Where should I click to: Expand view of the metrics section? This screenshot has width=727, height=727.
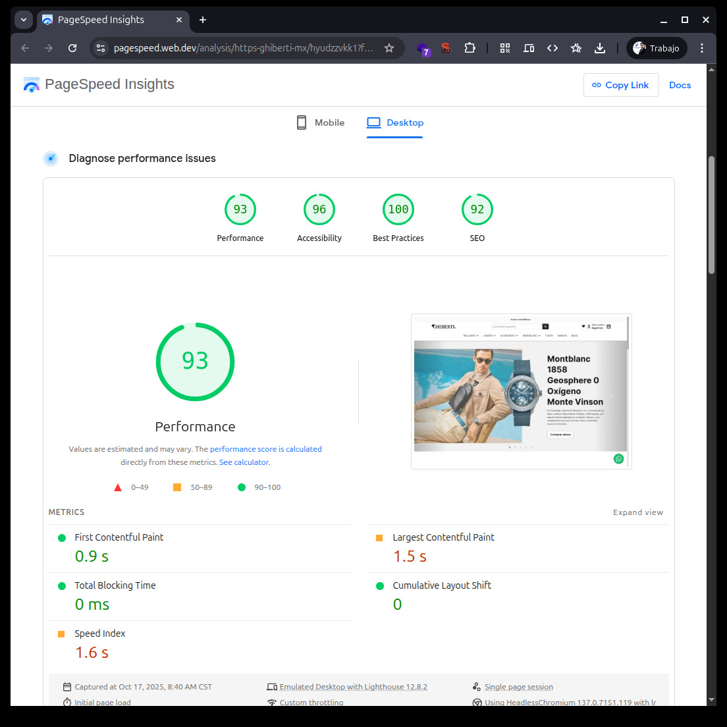(x=637, y=512)
